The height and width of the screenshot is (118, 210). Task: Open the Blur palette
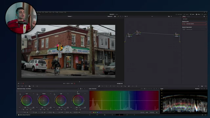(x=125, y=86)
